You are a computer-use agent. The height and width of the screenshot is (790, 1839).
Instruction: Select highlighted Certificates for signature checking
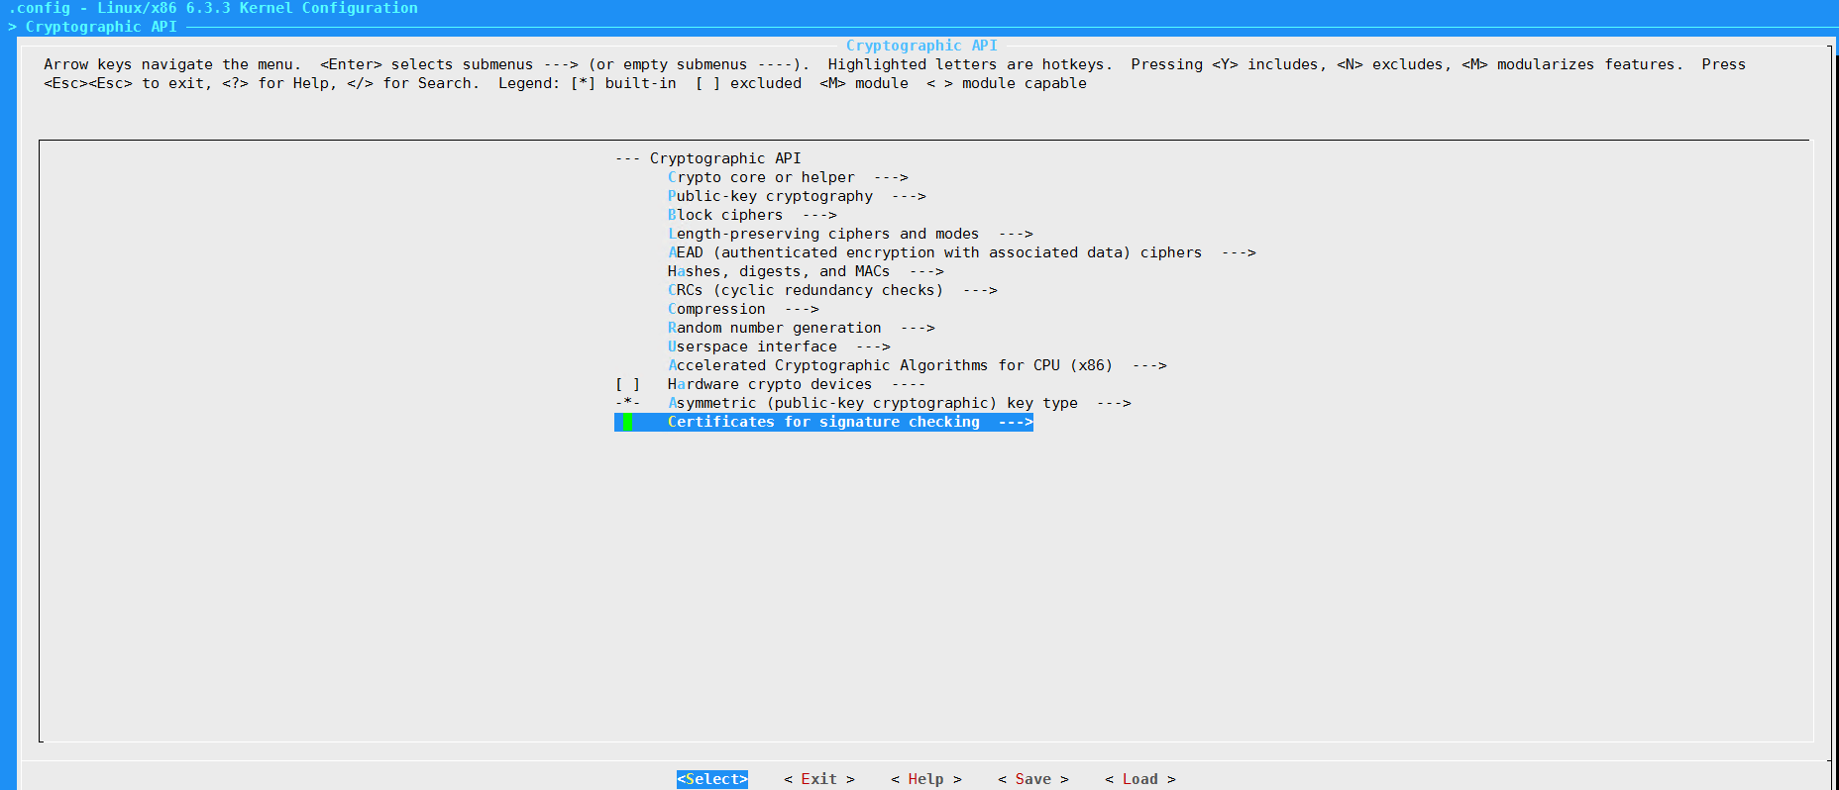tap(823, 422)
